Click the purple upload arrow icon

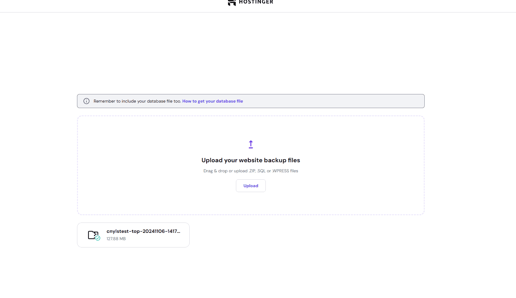pos(251,144)
